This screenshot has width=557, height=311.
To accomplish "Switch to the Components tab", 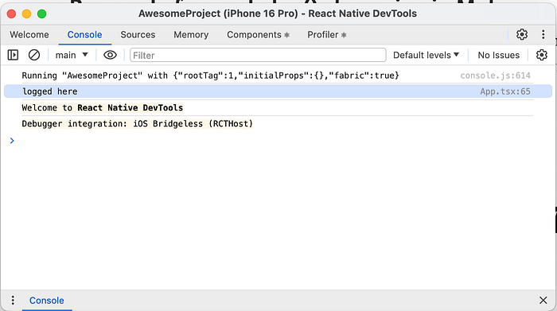I will 259,34.
